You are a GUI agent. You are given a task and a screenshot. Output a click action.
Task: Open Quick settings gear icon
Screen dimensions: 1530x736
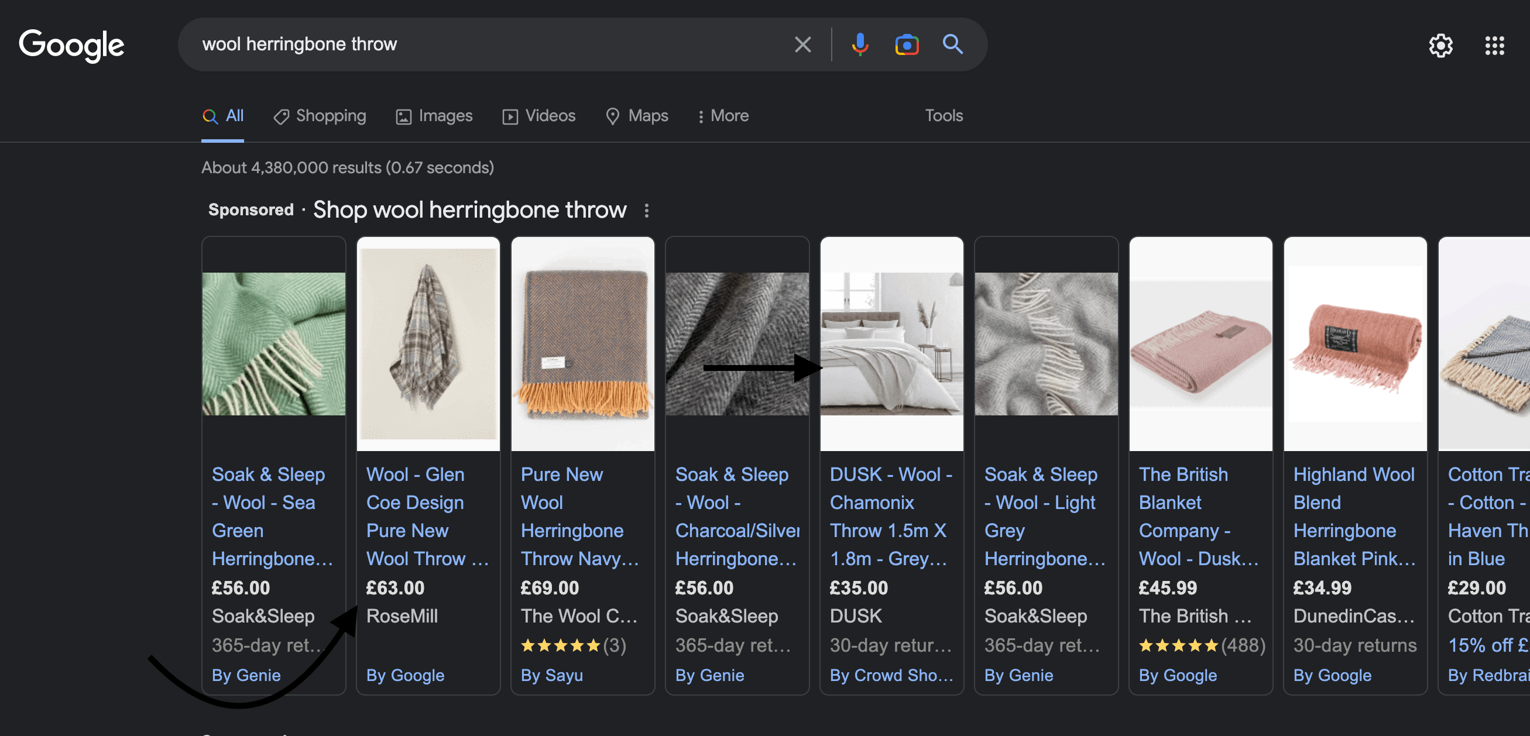pos(1440,46)
